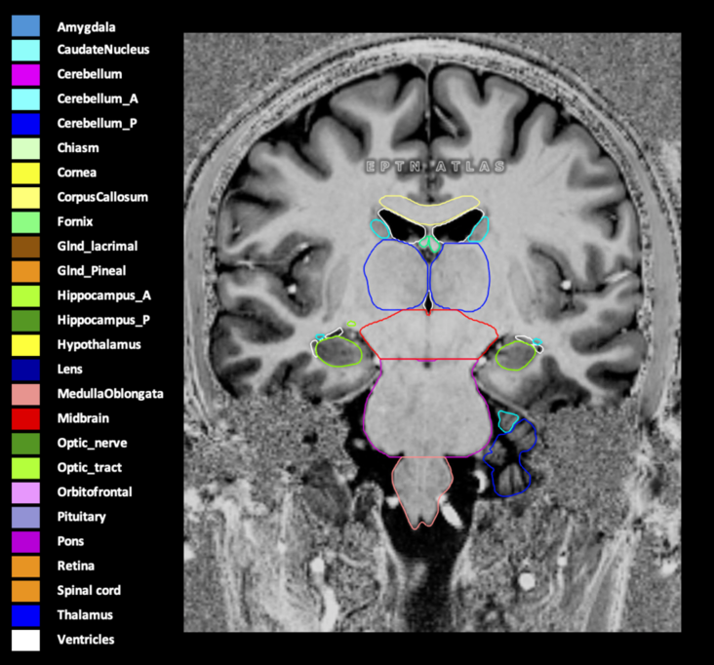Viewport: 714px width, 665px height.
Task: Choose the orange Retina swatch
Action: point(25,567)
